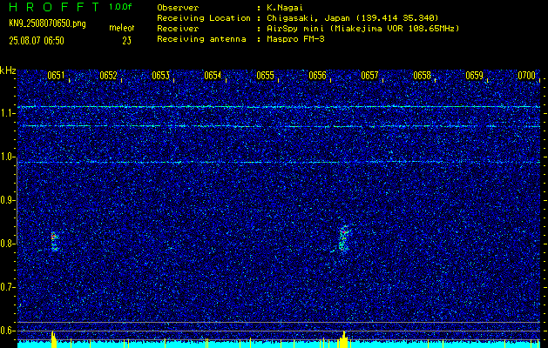
Task: Click the yellow power peak under 0651 echo
Action: click(53, 339)
